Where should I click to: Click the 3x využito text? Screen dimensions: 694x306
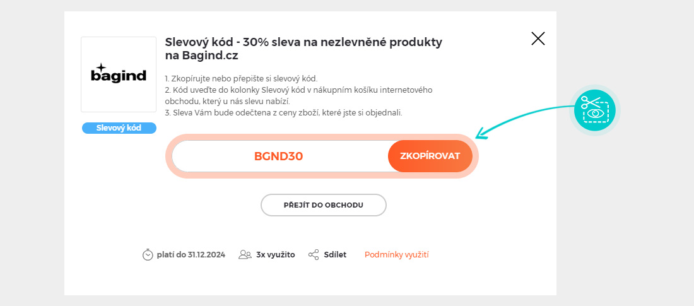tap(276, 255)
